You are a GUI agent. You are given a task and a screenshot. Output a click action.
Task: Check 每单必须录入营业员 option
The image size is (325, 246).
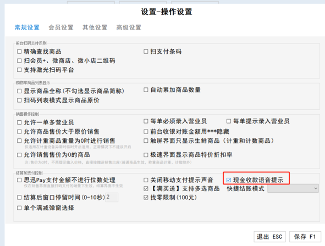[146, 121]
